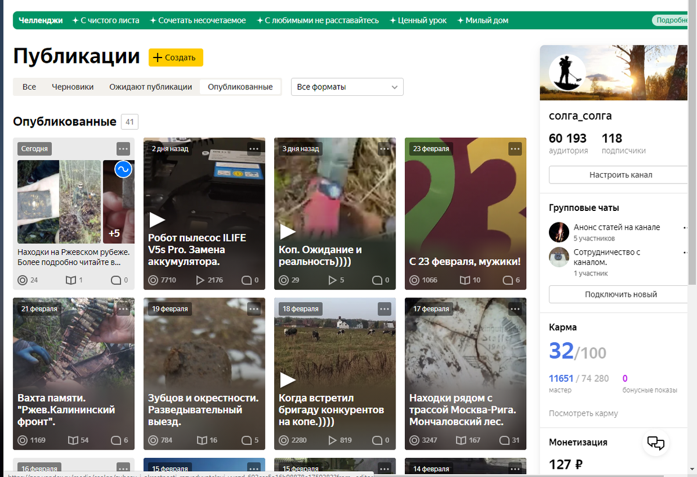Open three-dot menu on the '3 дня назад' card
This screenshot has height=477, width=697.
pos(385,149)
